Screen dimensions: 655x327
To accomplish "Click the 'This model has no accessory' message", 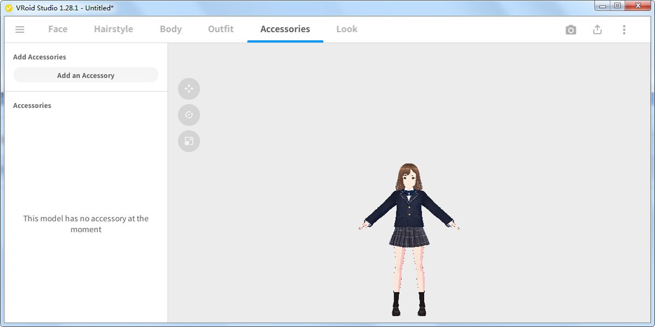I will [x=85, y=224].
